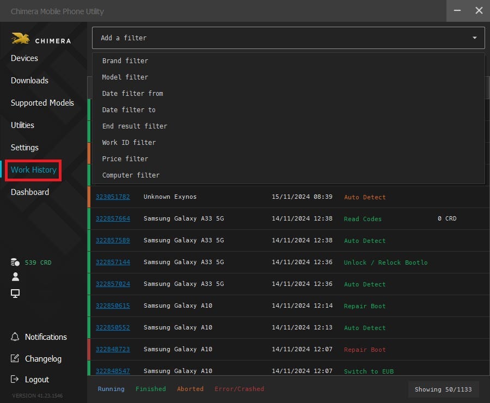This screenshot has width=490, height=403.
Task: Open work ID 323051782 link
Action: click(113, 197)
